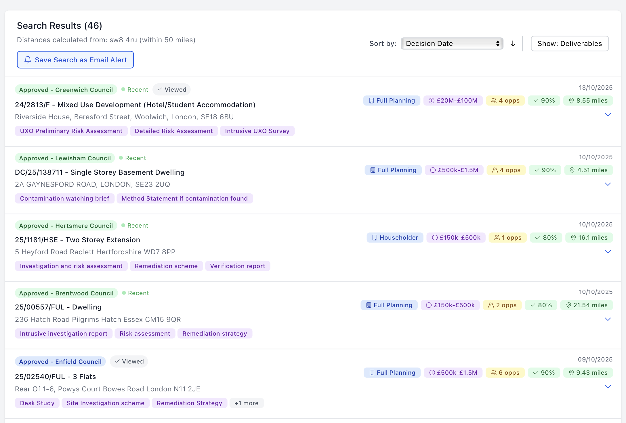Screen dimensions: 626x423
Task: Click people icon on 2 opps badge
Action: pos(491,305)
